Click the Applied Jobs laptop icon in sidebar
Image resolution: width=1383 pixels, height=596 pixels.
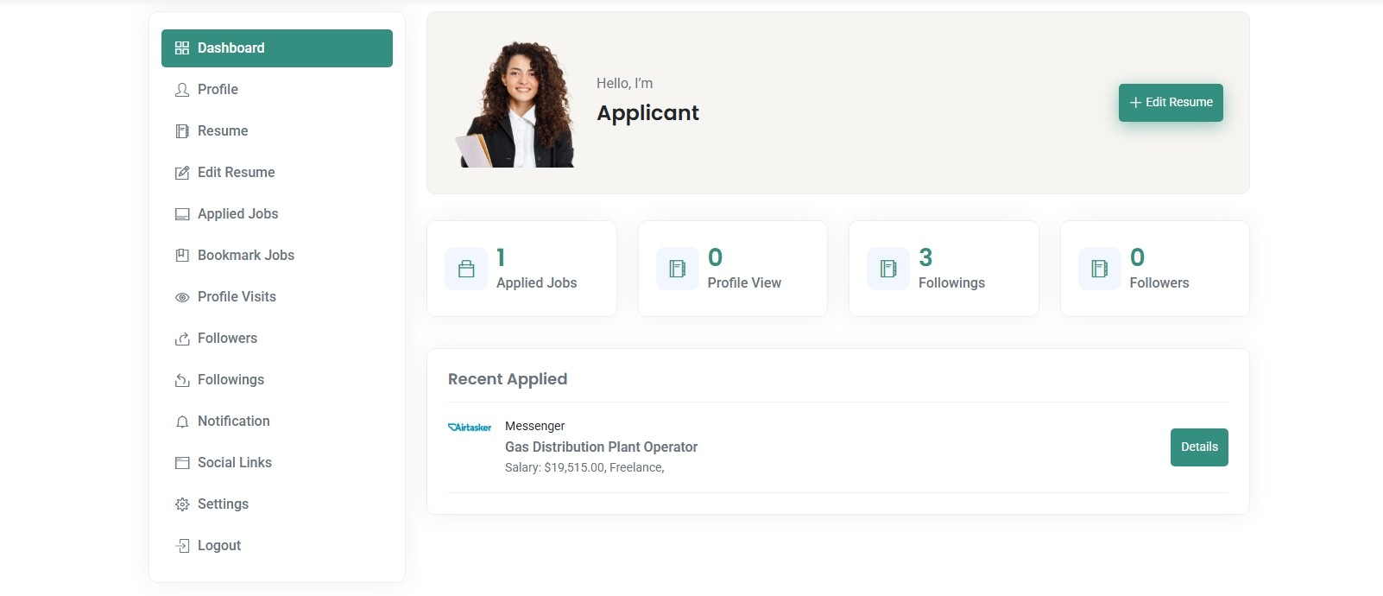(x=182, y=214)
